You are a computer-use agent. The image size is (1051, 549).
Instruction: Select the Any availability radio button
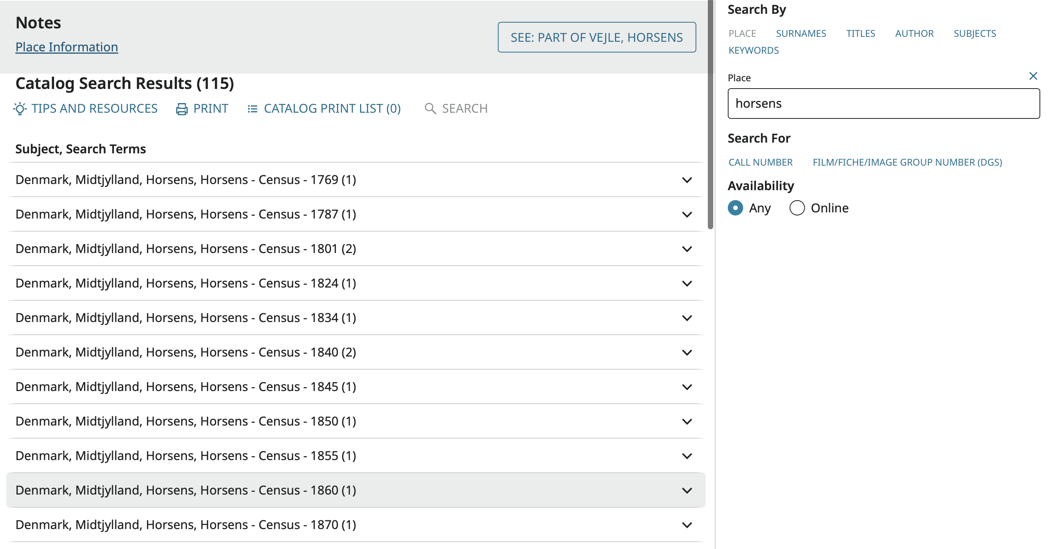click(735, 208)
